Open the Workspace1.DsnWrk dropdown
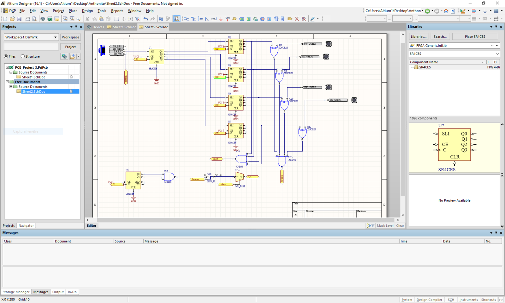This screenshot has width=505, height=303. pos(55,37)
